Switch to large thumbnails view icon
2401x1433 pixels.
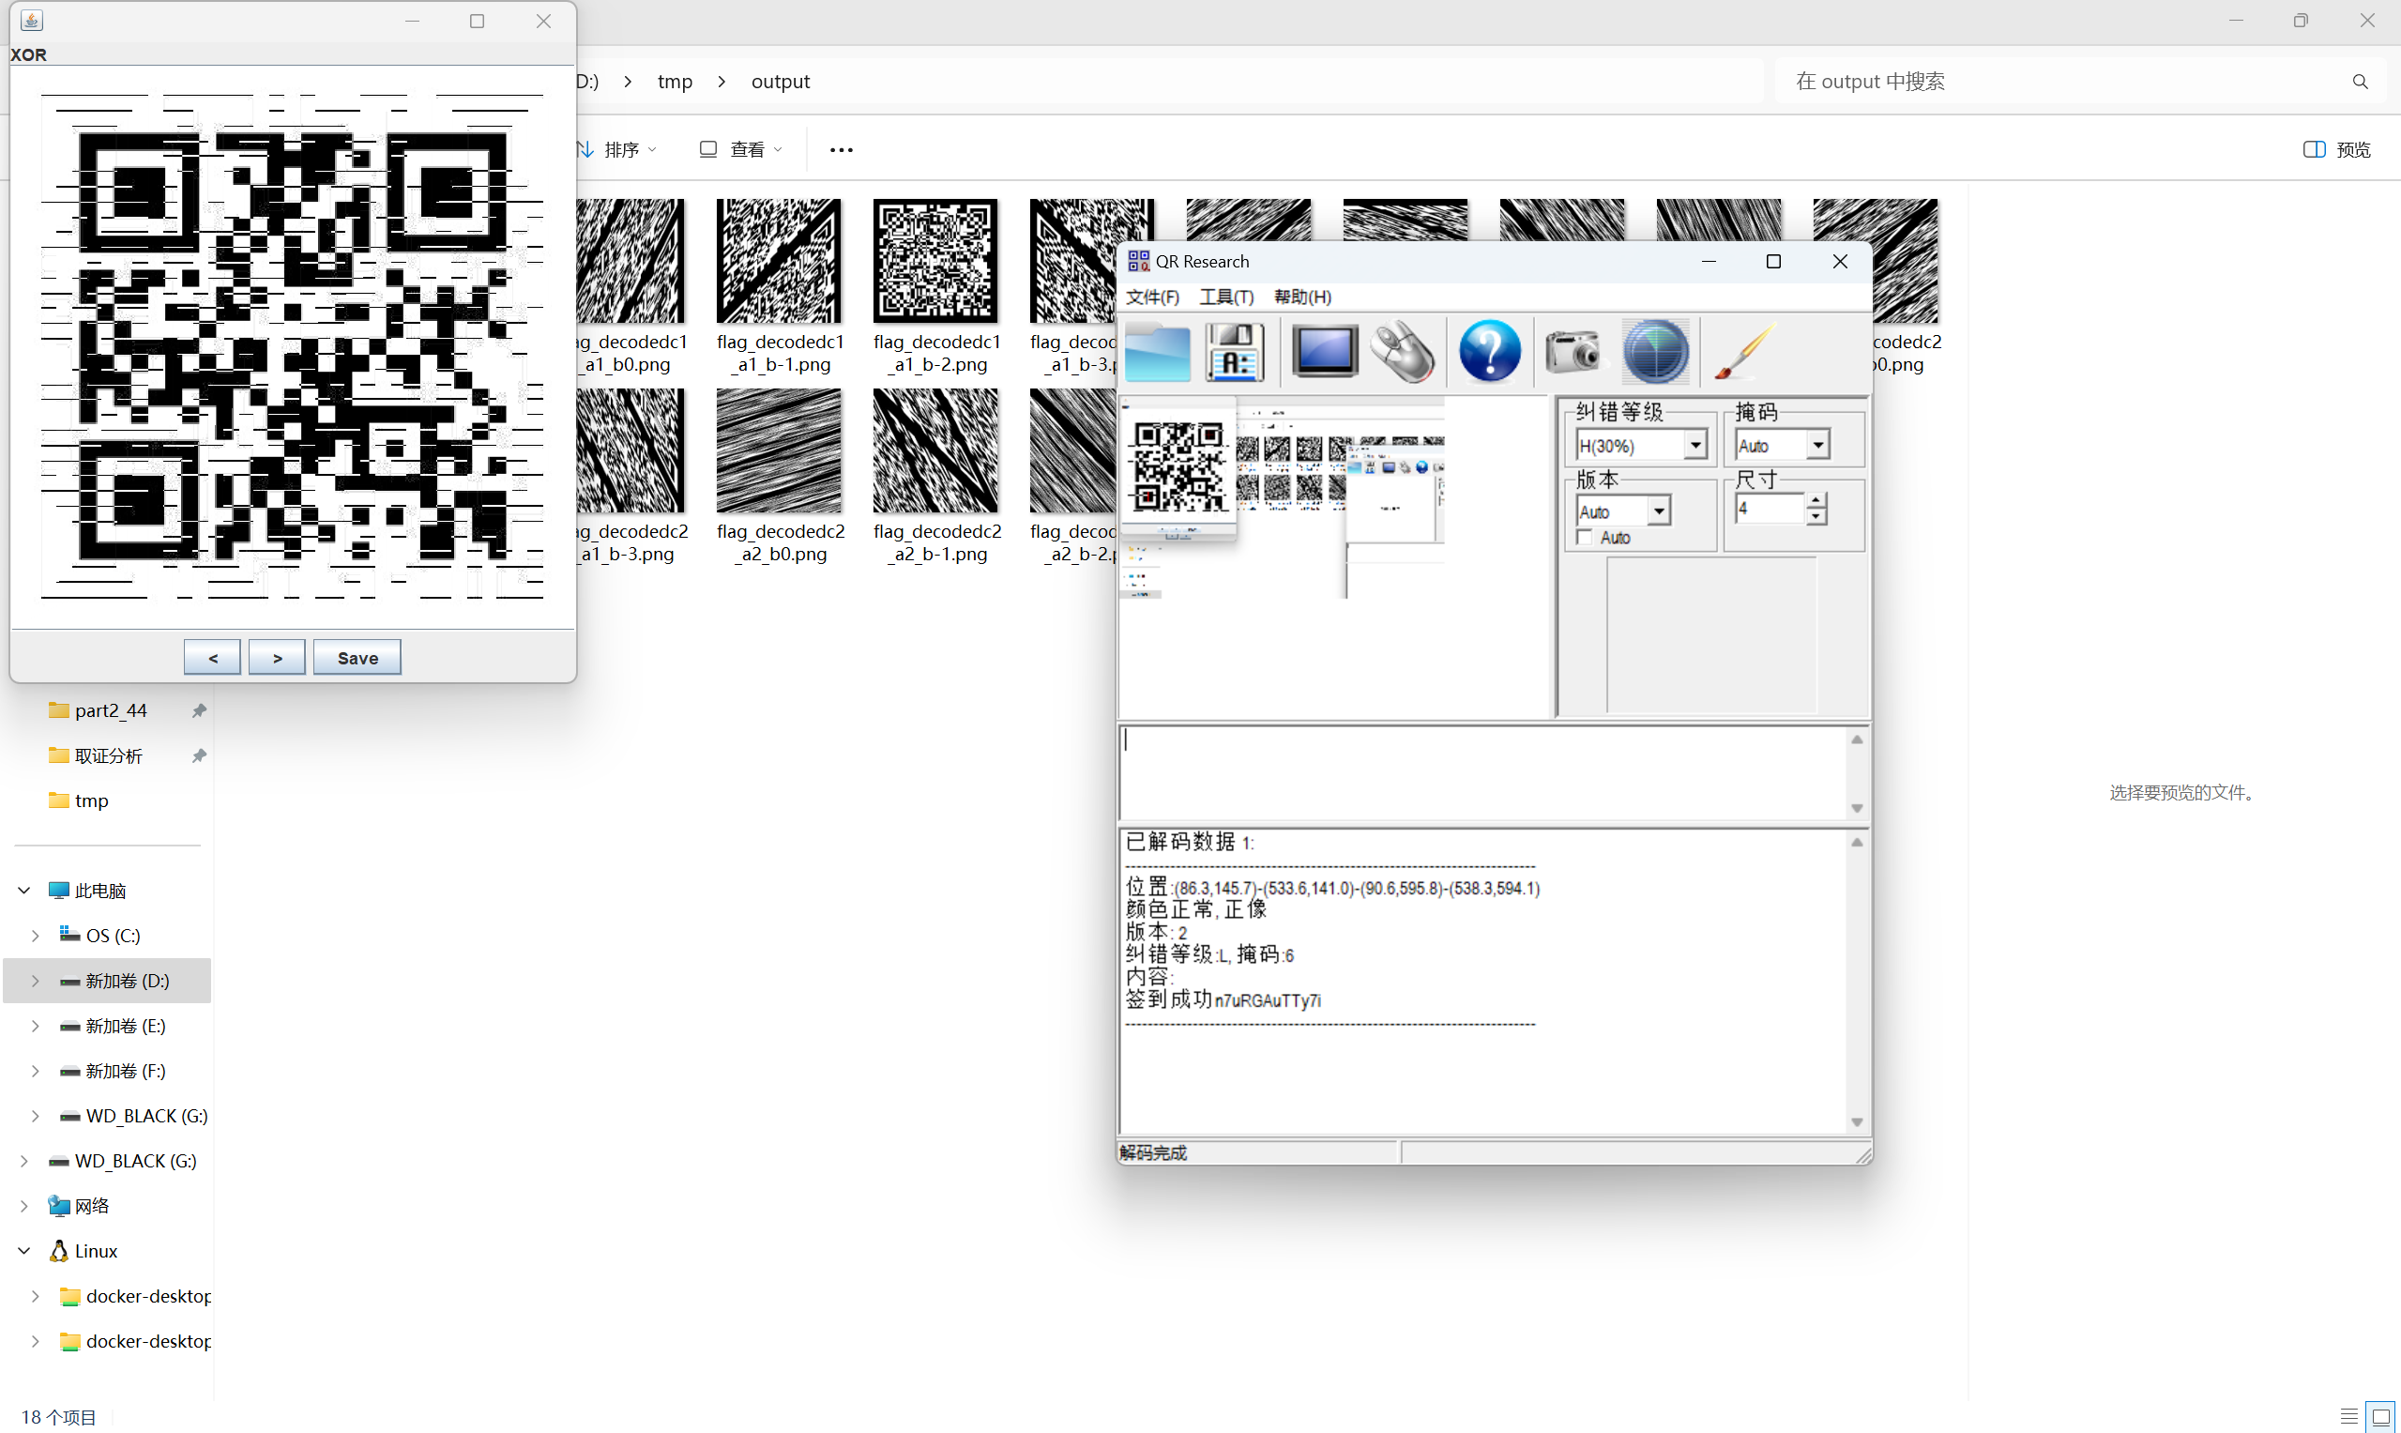pos(2380,1417)
